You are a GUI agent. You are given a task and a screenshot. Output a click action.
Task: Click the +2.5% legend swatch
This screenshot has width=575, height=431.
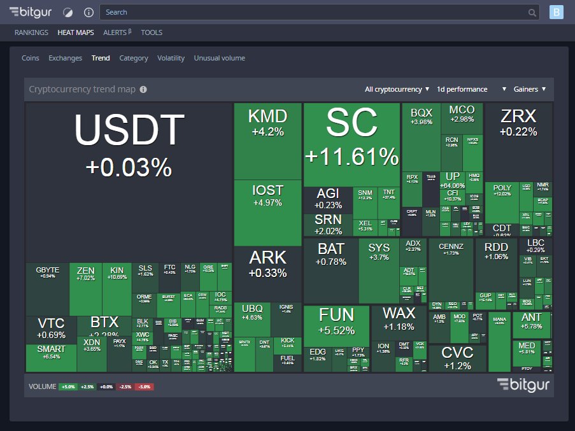87,386
